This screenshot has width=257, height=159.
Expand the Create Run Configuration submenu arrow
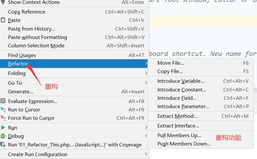click(x=146, y=154)
